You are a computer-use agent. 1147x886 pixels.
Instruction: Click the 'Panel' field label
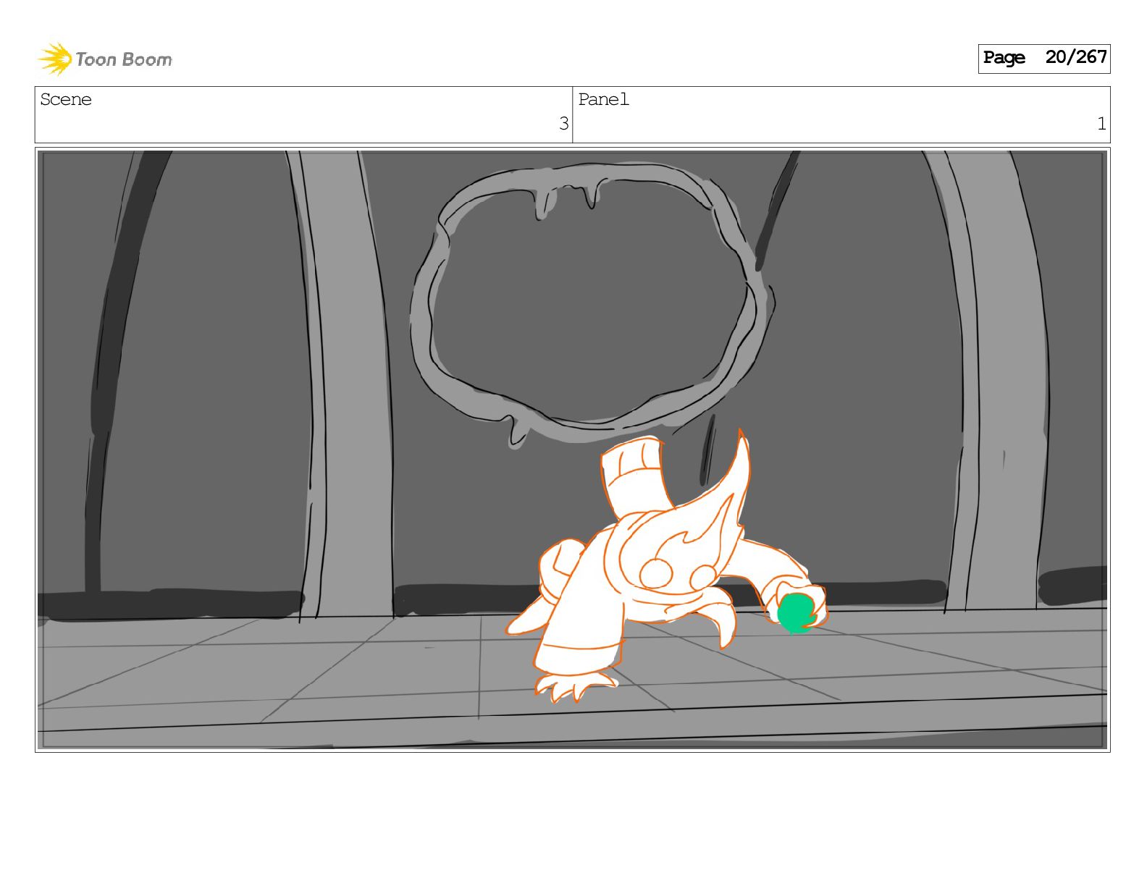click(604, 99)
